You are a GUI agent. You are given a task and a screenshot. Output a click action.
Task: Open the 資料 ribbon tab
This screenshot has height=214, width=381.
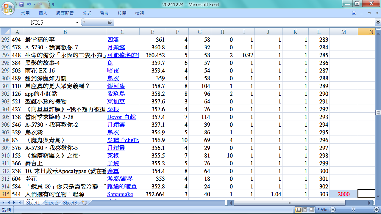tap(104, 13)
